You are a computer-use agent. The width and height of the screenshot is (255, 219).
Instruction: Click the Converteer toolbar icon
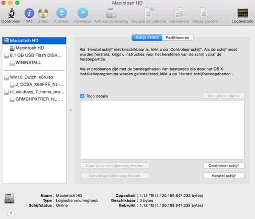click(x=179, y=13)
